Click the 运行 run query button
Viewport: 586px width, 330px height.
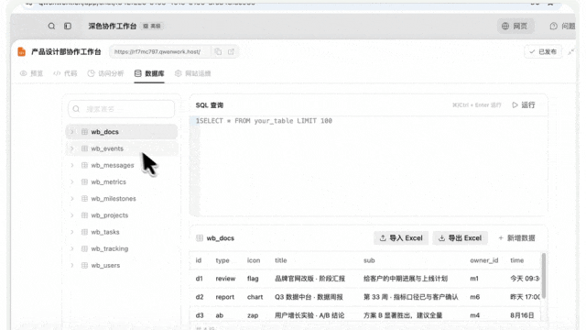[x=524, y=104]
